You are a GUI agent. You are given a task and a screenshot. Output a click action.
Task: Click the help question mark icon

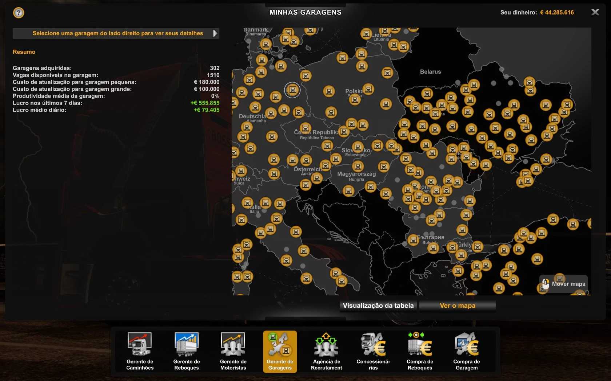coord(19,13)
